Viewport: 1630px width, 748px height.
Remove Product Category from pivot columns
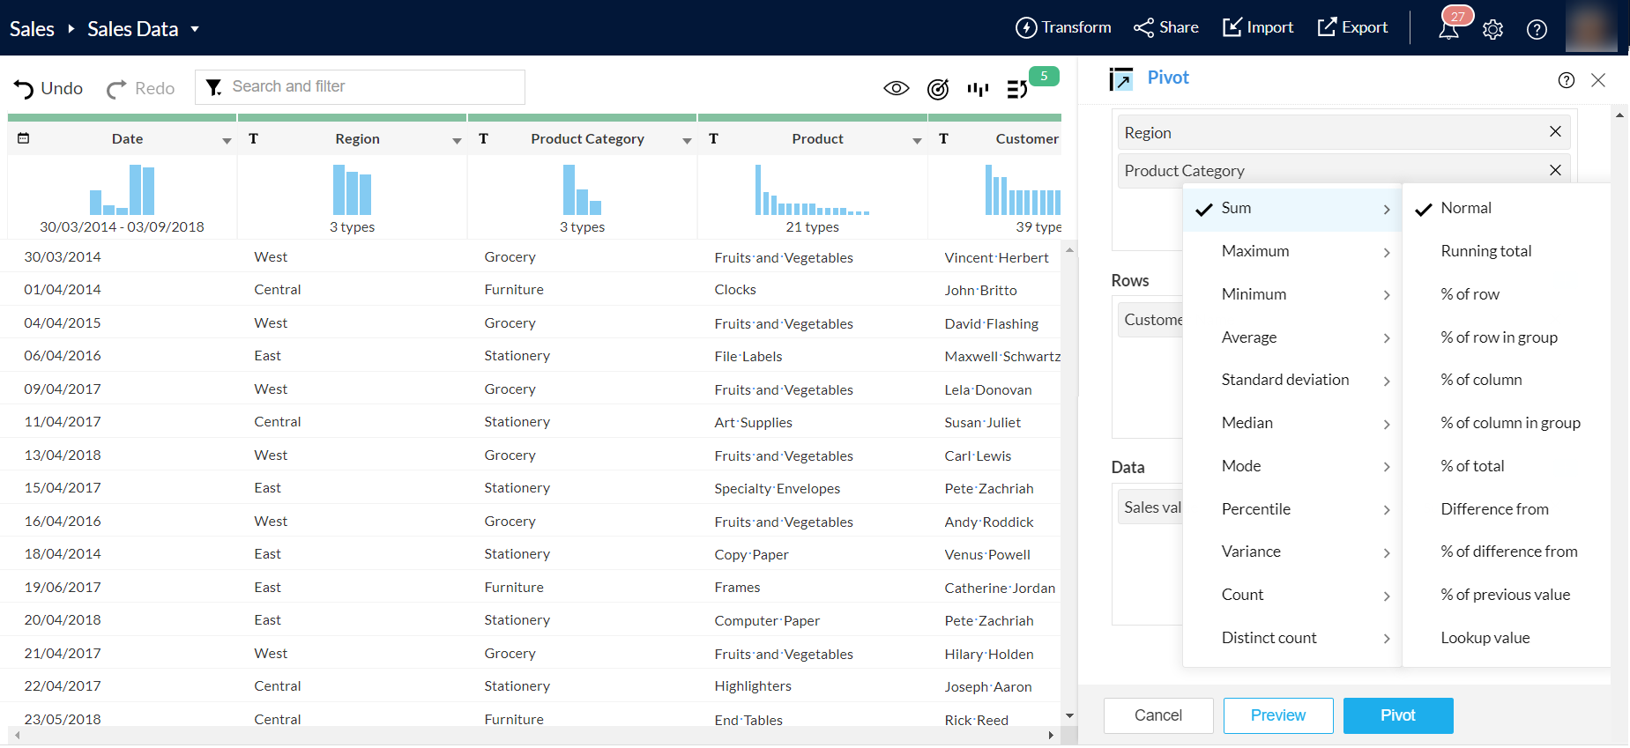coord(1555,170)
